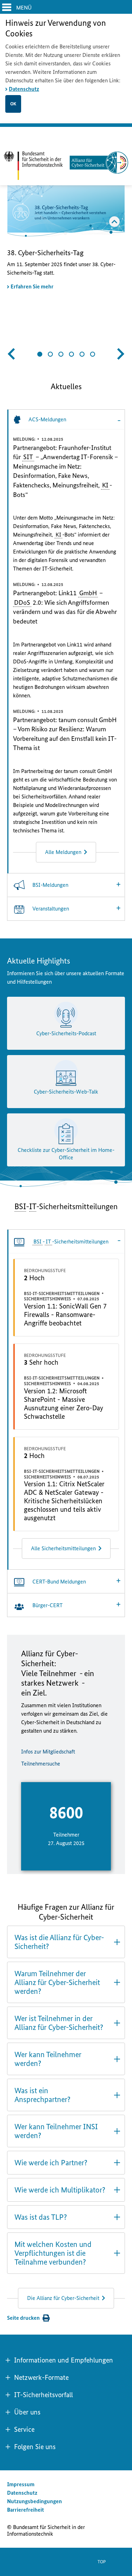Expand the BSI-Meldungen section
Screen dimensions: 132x2576
[x=65, y=885]
